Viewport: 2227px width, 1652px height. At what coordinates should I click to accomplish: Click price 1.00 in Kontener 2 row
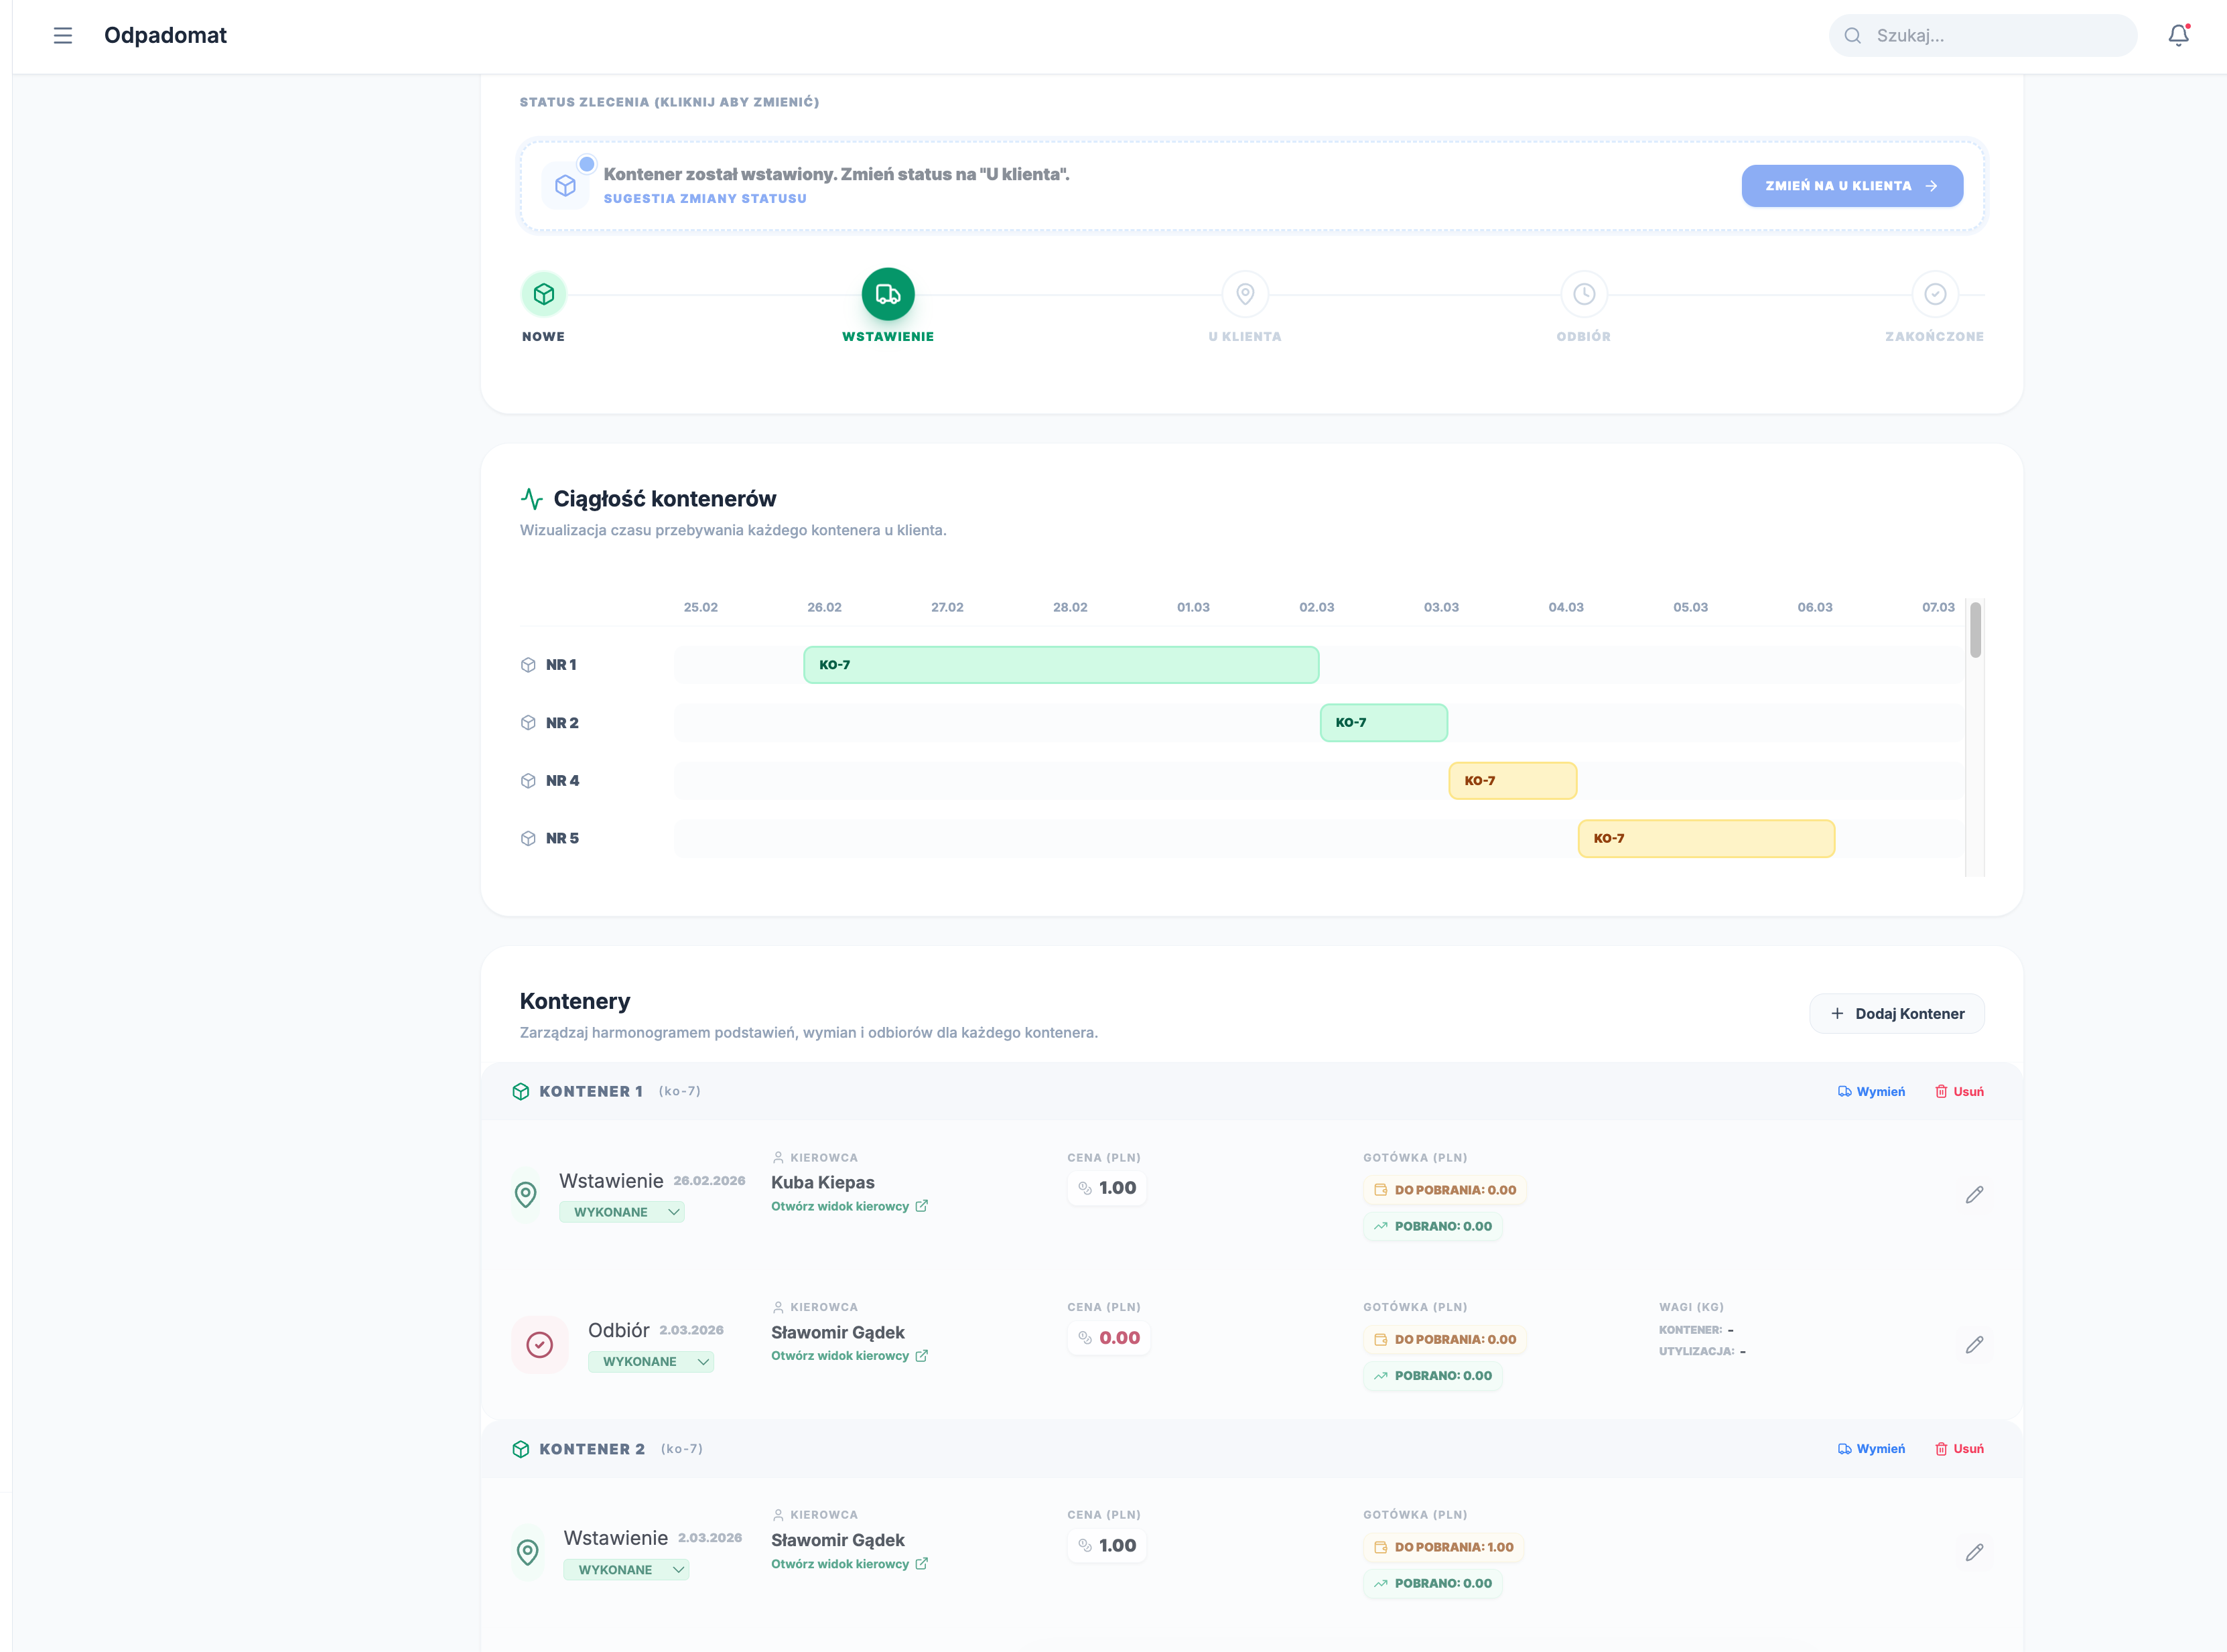pos(1106,1546)
